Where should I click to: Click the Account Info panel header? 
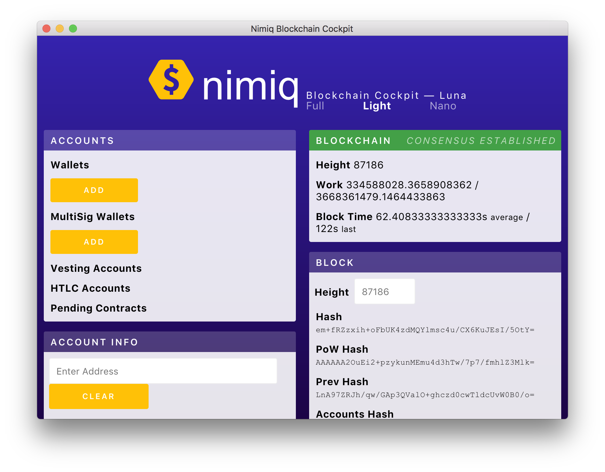coord(170,342)
